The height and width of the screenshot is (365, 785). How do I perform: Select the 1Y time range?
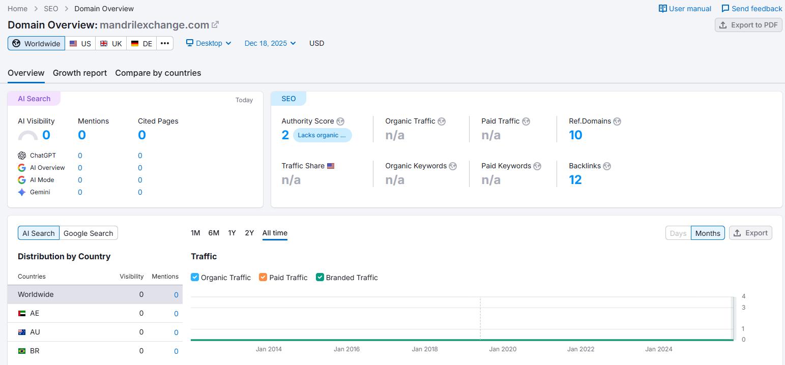coord(232,233)
